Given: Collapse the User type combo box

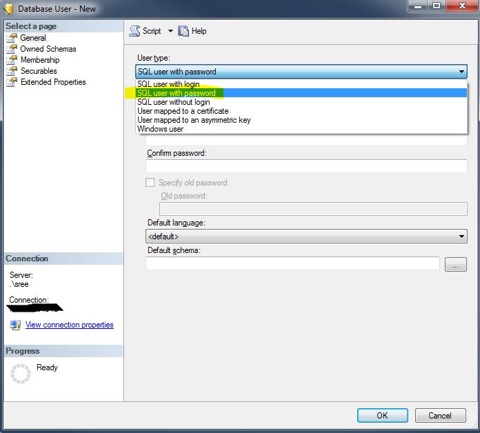Looking at the screenshot, I should [x=461, y=72].
